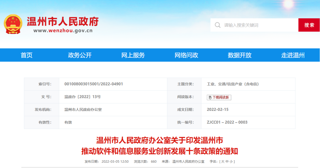Click index number 001008003015001/2022-04901
Screen dimensions: 320x168
click(x=94, y=84)
